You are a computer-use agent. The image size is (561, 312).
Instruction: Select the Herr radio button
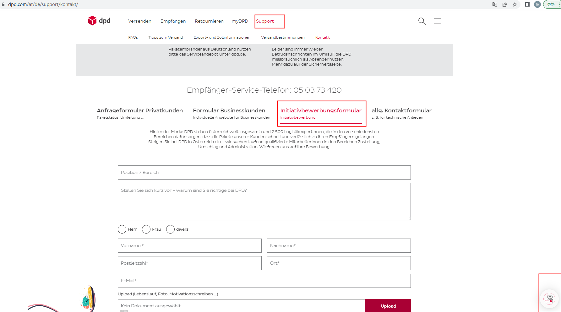click(x=122, y=229)
